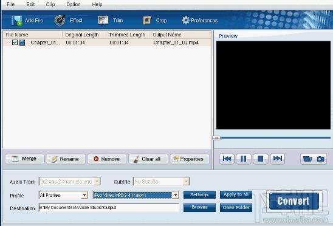Click the black preview video area
The width and height of the screenshot is (333, 226).
(x=273, y=85)
